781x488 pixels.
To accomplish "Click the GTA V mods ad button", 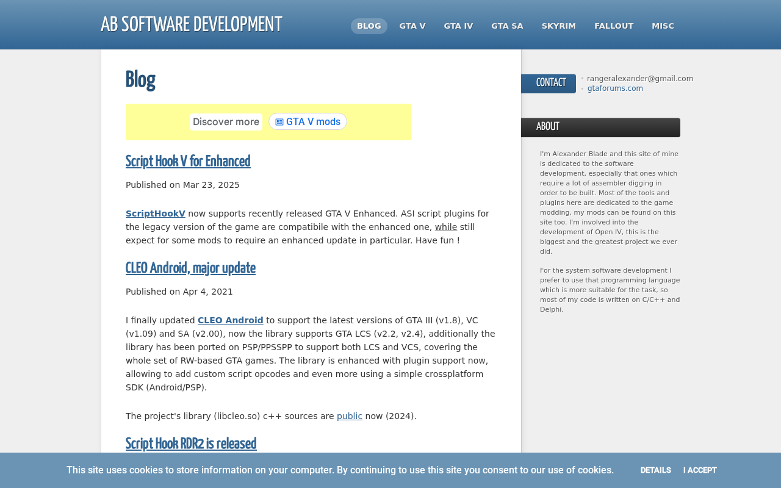I will click(308, 121).
